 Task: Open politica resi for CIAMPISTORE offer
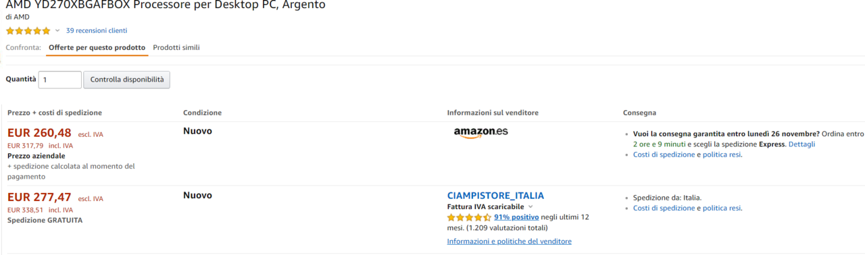click(722, 208)
